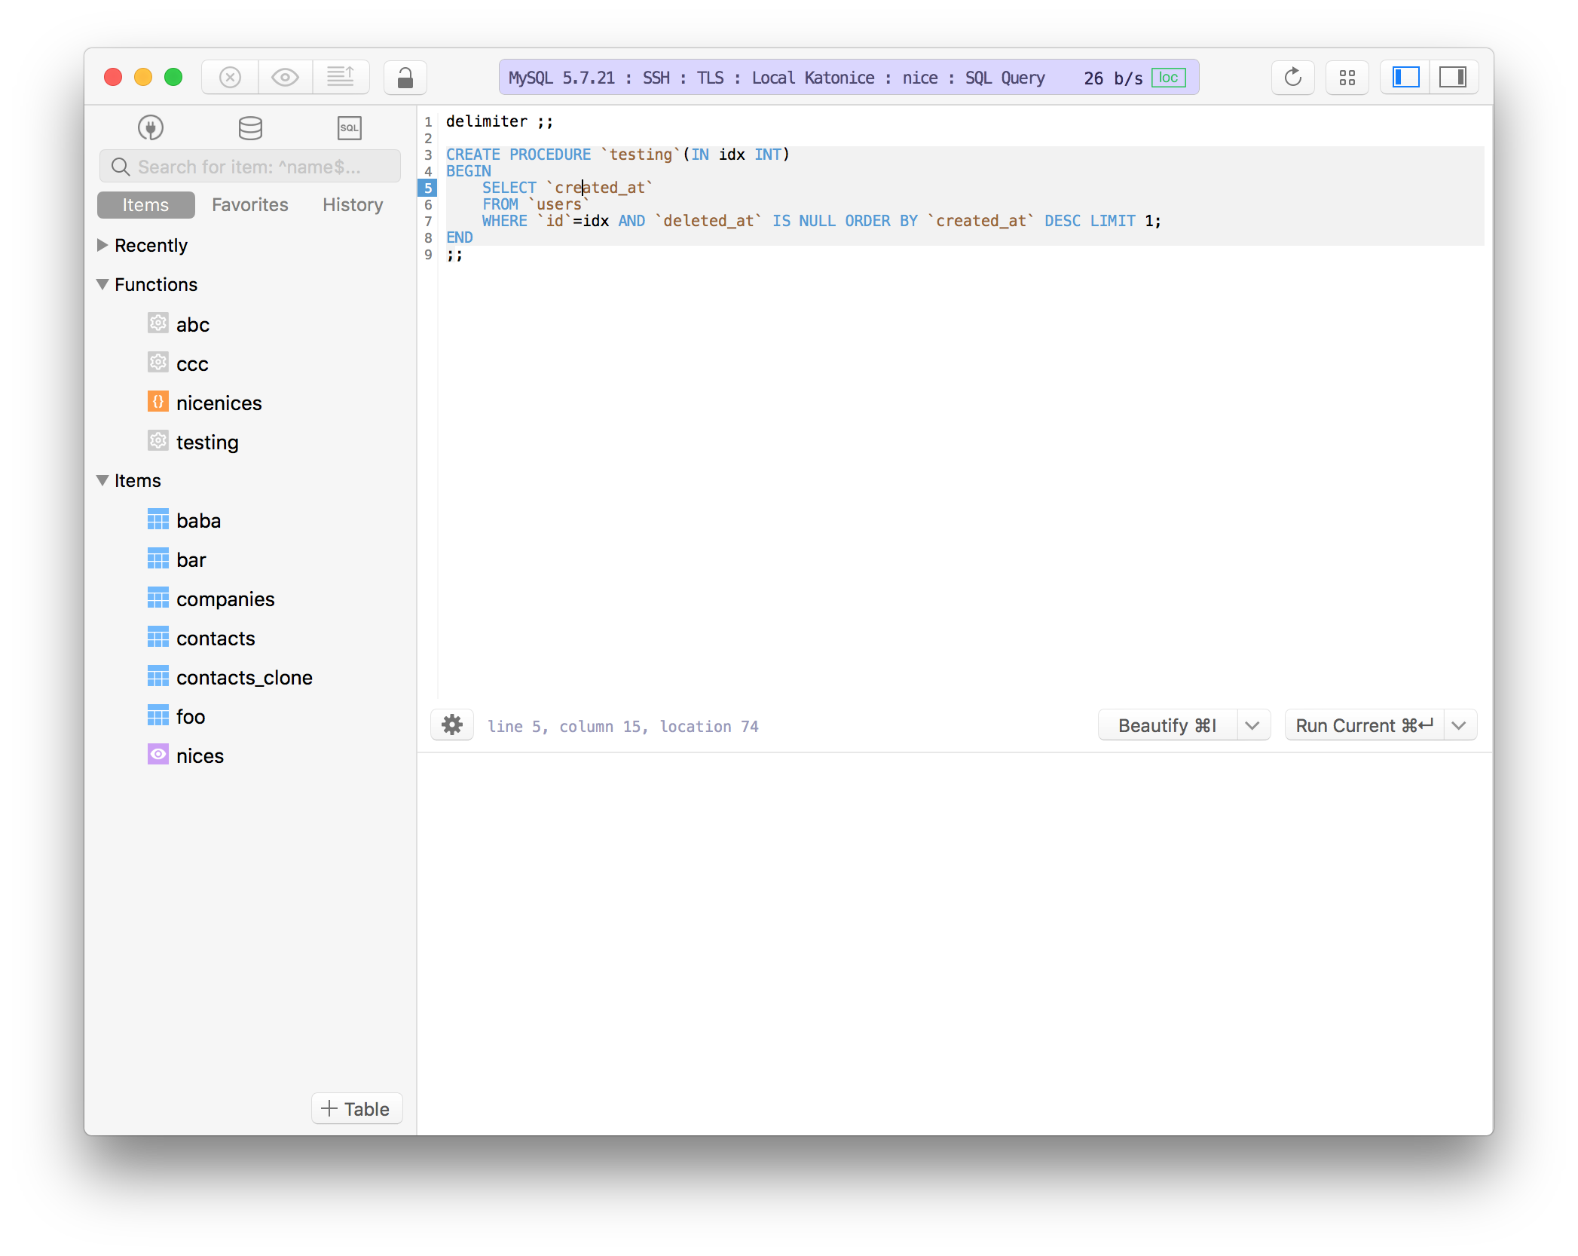
Task: Click the Beautify button
Action: tap(1167, 725)
